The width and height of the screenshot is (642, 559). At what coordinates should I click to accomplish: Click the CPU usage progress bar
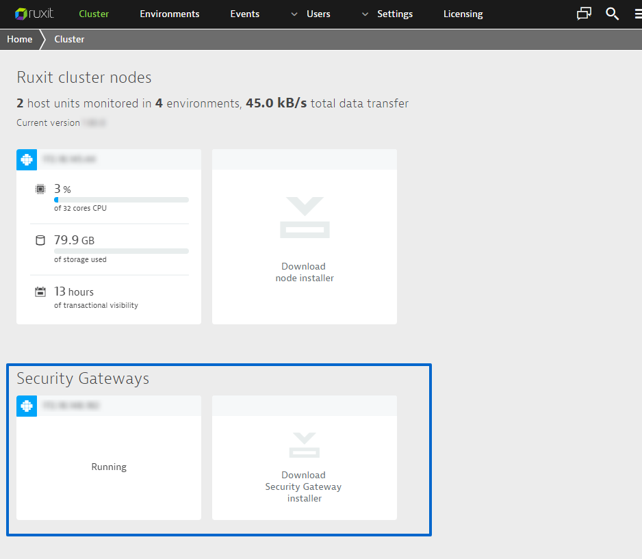(x=121, y=200)
